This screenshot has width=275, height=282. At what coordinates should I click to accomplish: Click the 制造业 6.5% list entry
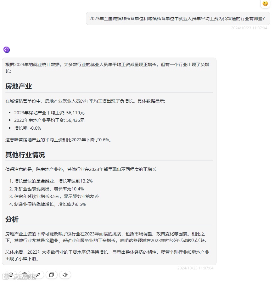(52, 204)
